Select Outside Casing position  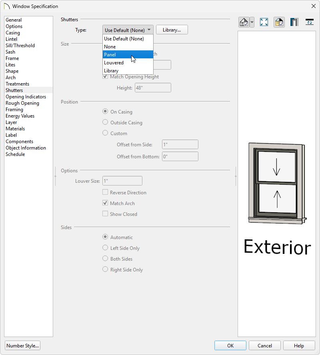click(x=105, y=122)
